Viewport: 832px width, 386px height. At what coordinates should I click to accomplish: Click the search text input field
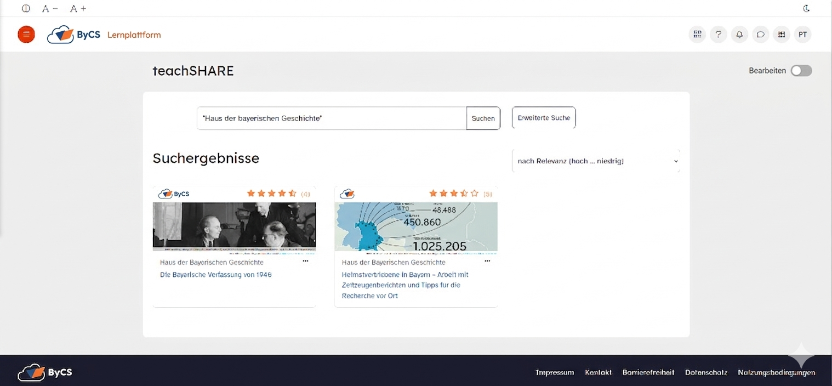[x=332, y=118]
